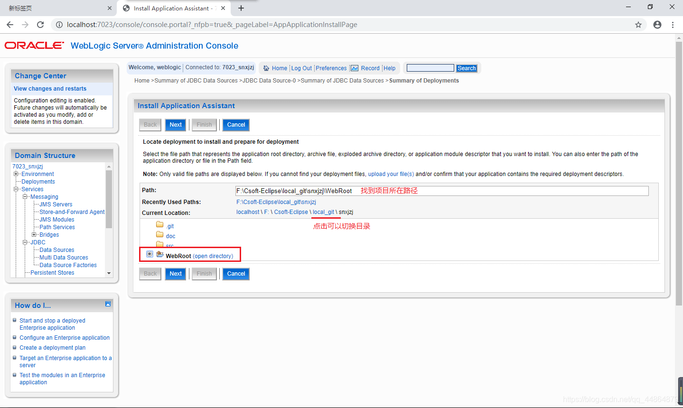
Task: Open Multi Data Sources tree item
Action: (64, 258)
